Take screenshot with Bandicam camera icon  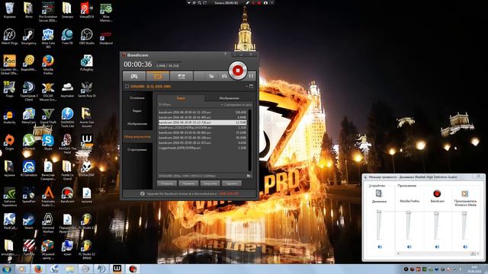pos(224,76)
